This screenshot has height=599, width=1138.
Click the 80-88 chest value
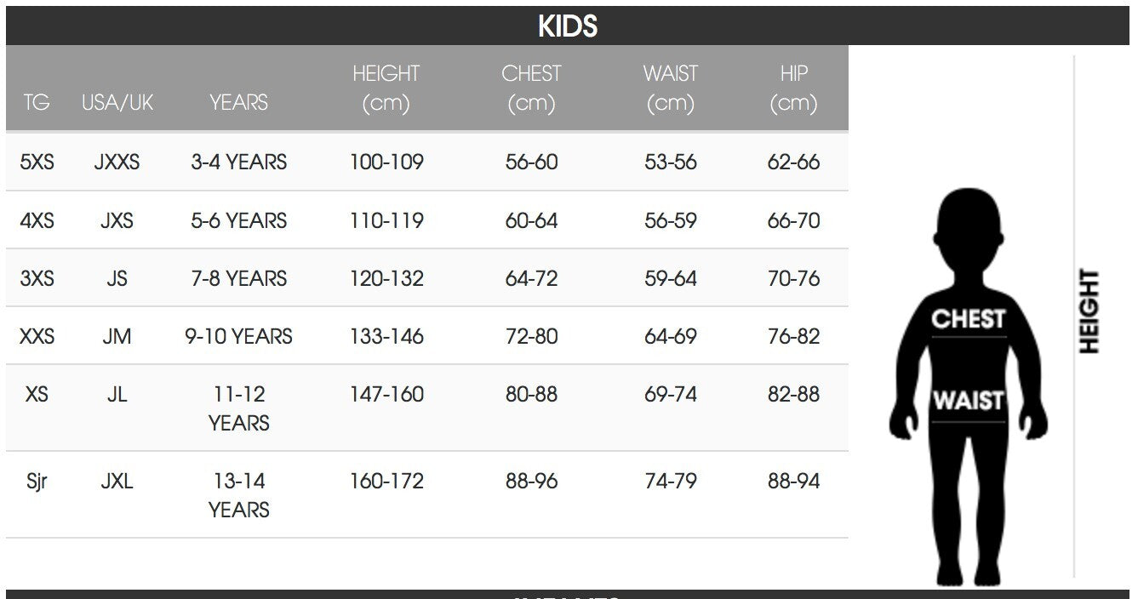(531, 394)
